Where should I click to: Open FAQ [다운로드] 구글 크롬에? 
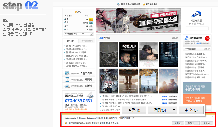pos(195,70)
